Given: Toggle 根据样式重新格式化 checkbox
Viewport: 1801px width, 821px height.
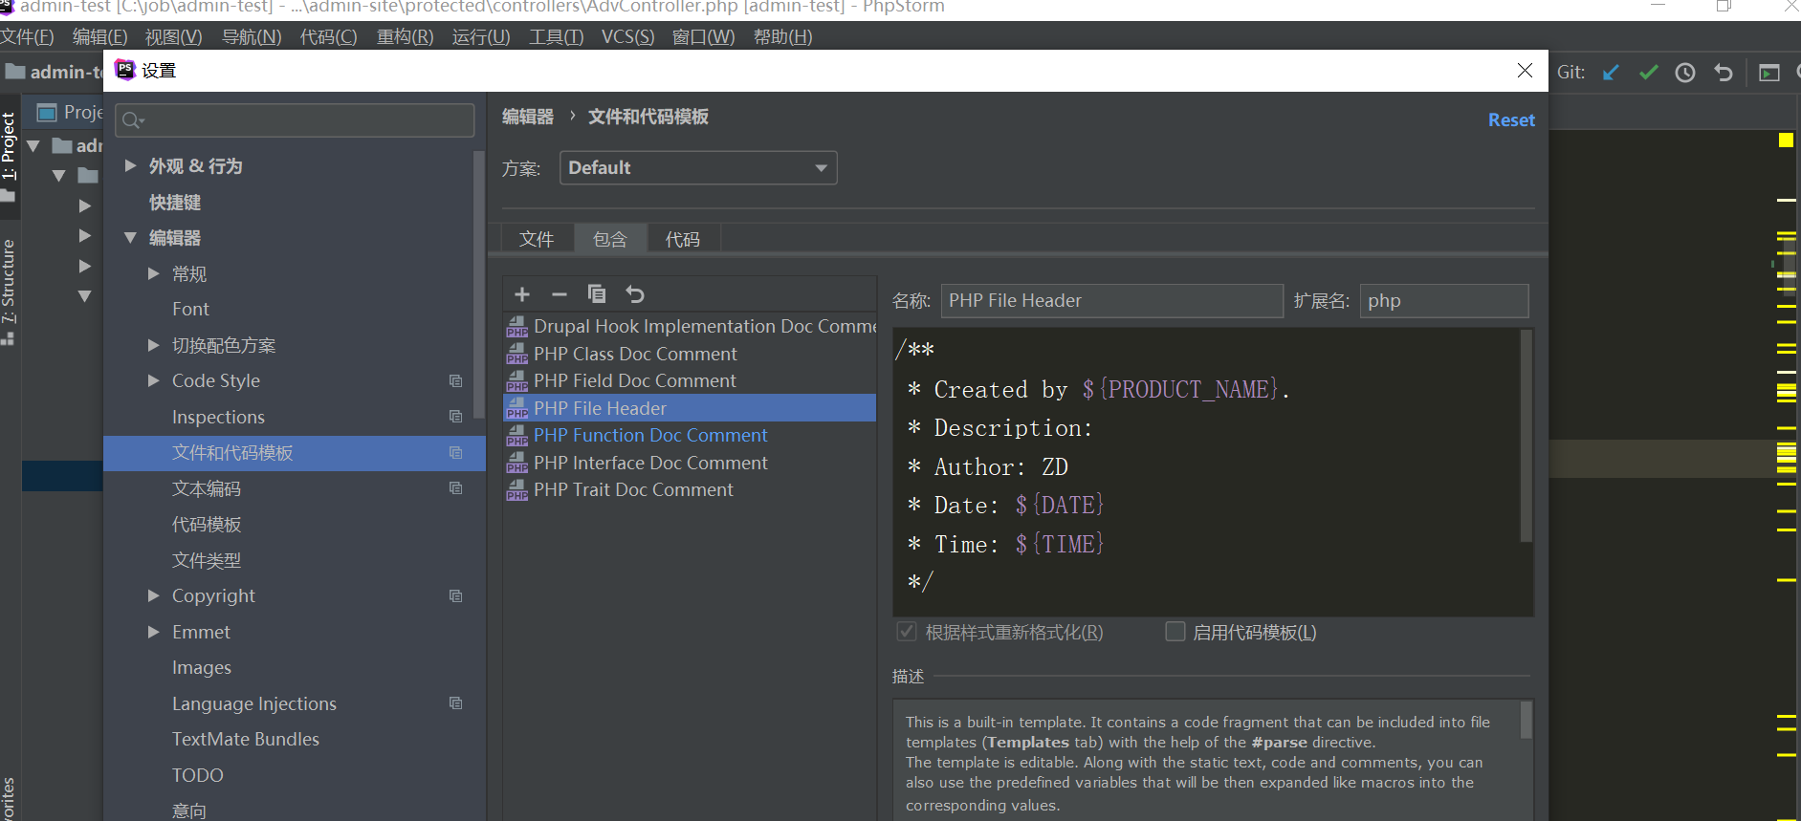Looking at the screenshot, I should pos(906,632).
